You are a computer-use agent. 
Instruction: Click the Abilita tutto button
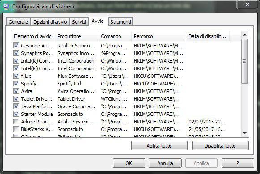159,146
